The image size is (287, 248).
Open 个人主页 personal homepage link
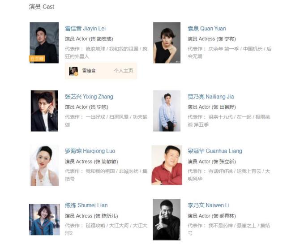click(123, 71)
